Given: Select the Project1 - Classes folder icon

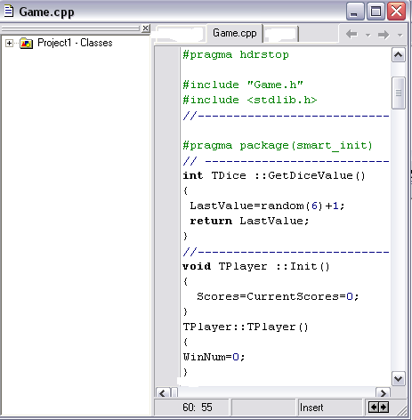Looking at the screenshot, I should pos(26,44).
